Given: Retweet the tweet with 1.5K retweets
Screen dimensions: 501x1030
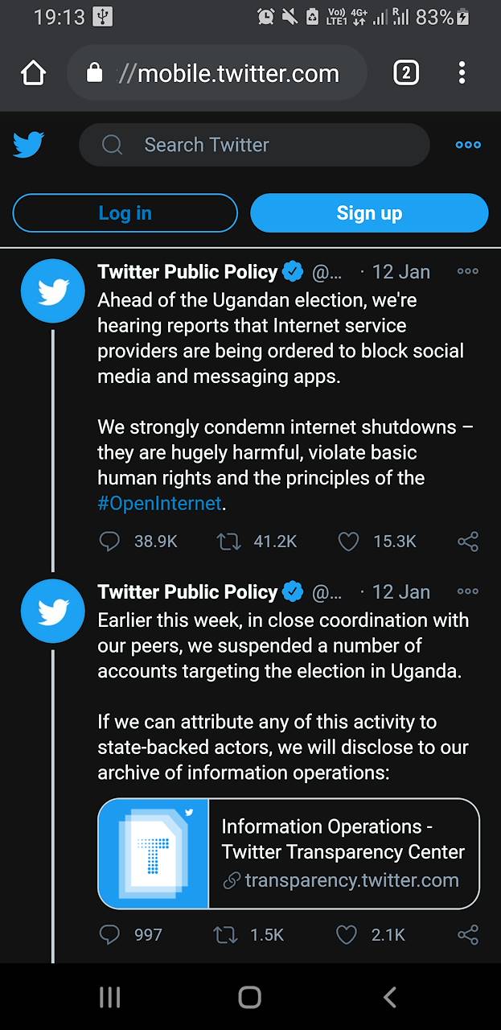Looking at the screenshot, I should [226, 934].
